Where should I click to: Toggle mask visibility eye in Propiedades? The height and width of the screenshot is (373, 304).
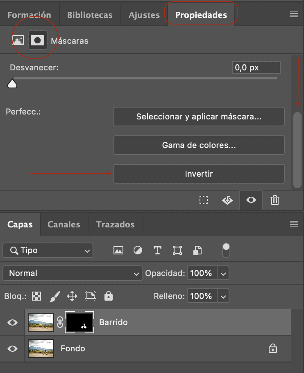(251, 200)
